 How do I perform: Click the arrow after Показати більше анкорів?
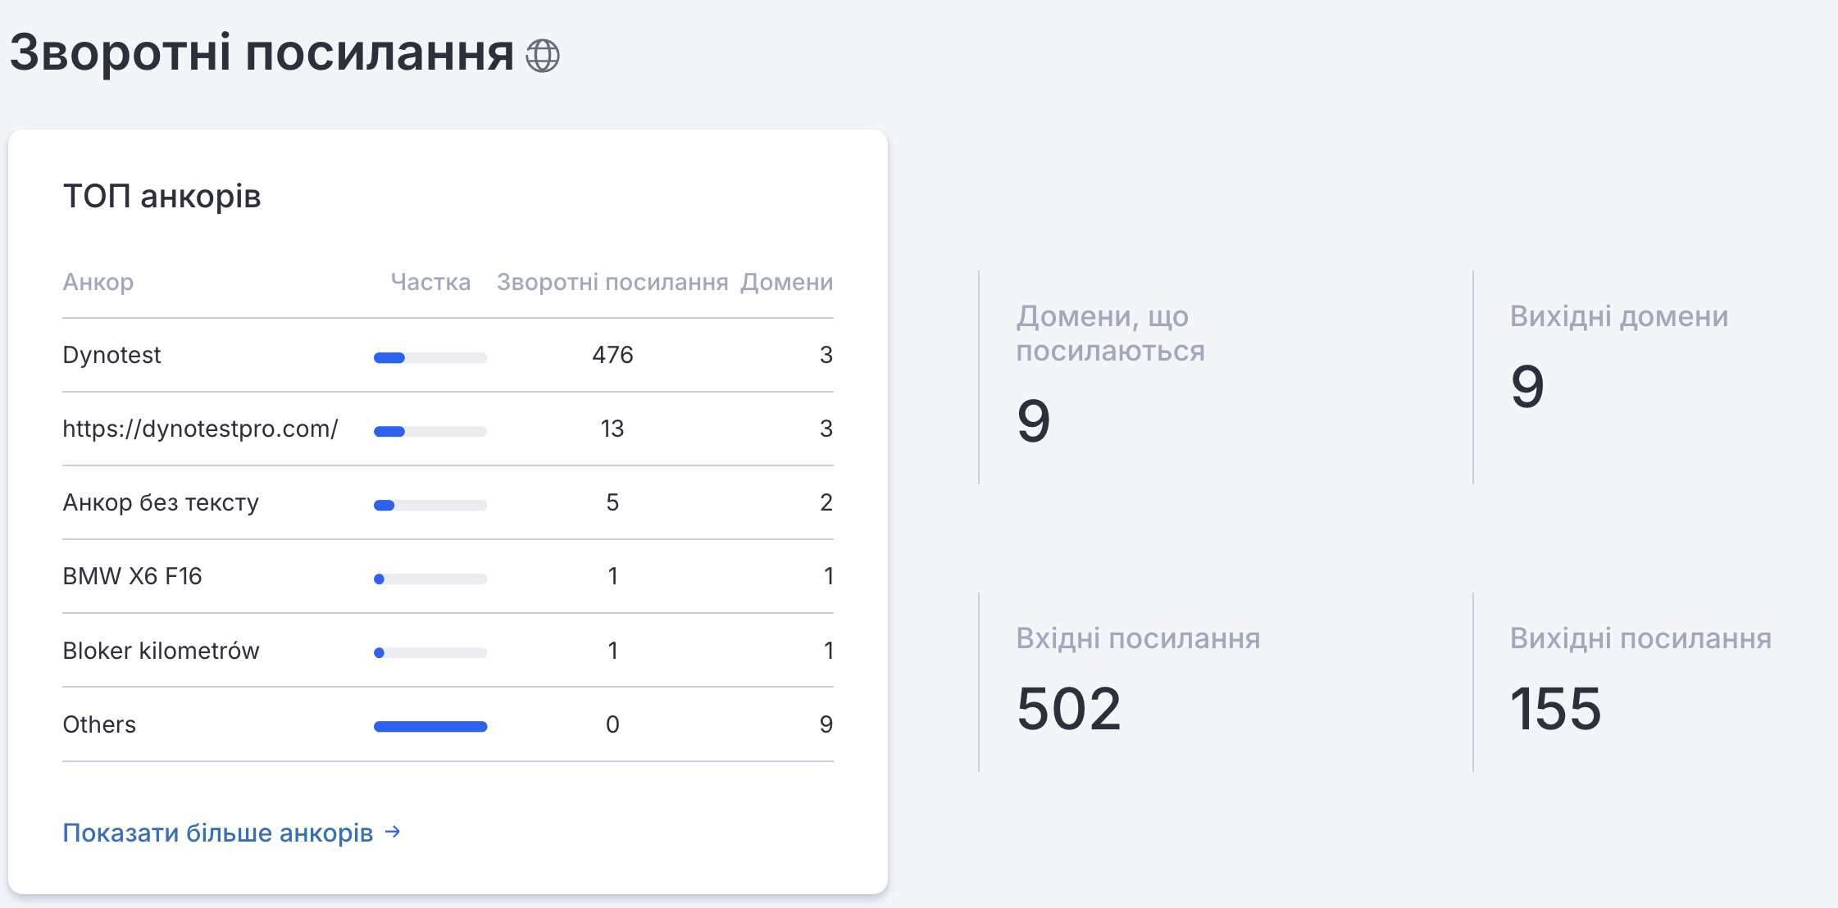394,832
